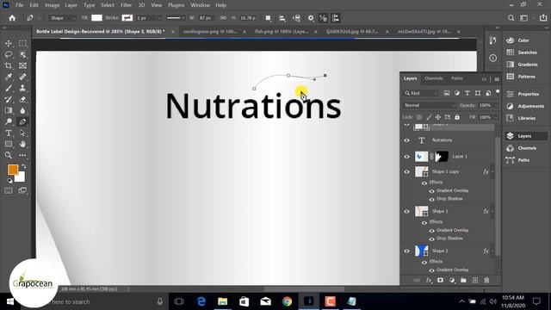Image resolution: width=551 pixels, height=310 pixels.
Task: Select the Zoom tool
Action: click(9, 155)
